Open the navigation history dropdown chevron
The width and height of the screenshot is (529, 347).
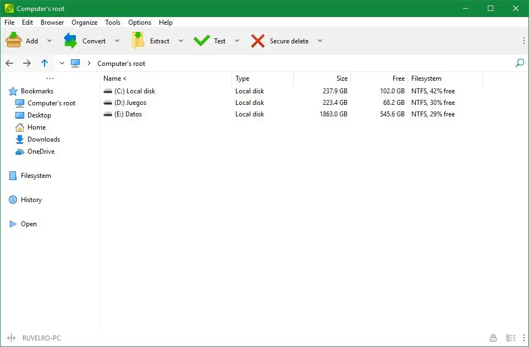pyautogui.click(x=62, y=63)
